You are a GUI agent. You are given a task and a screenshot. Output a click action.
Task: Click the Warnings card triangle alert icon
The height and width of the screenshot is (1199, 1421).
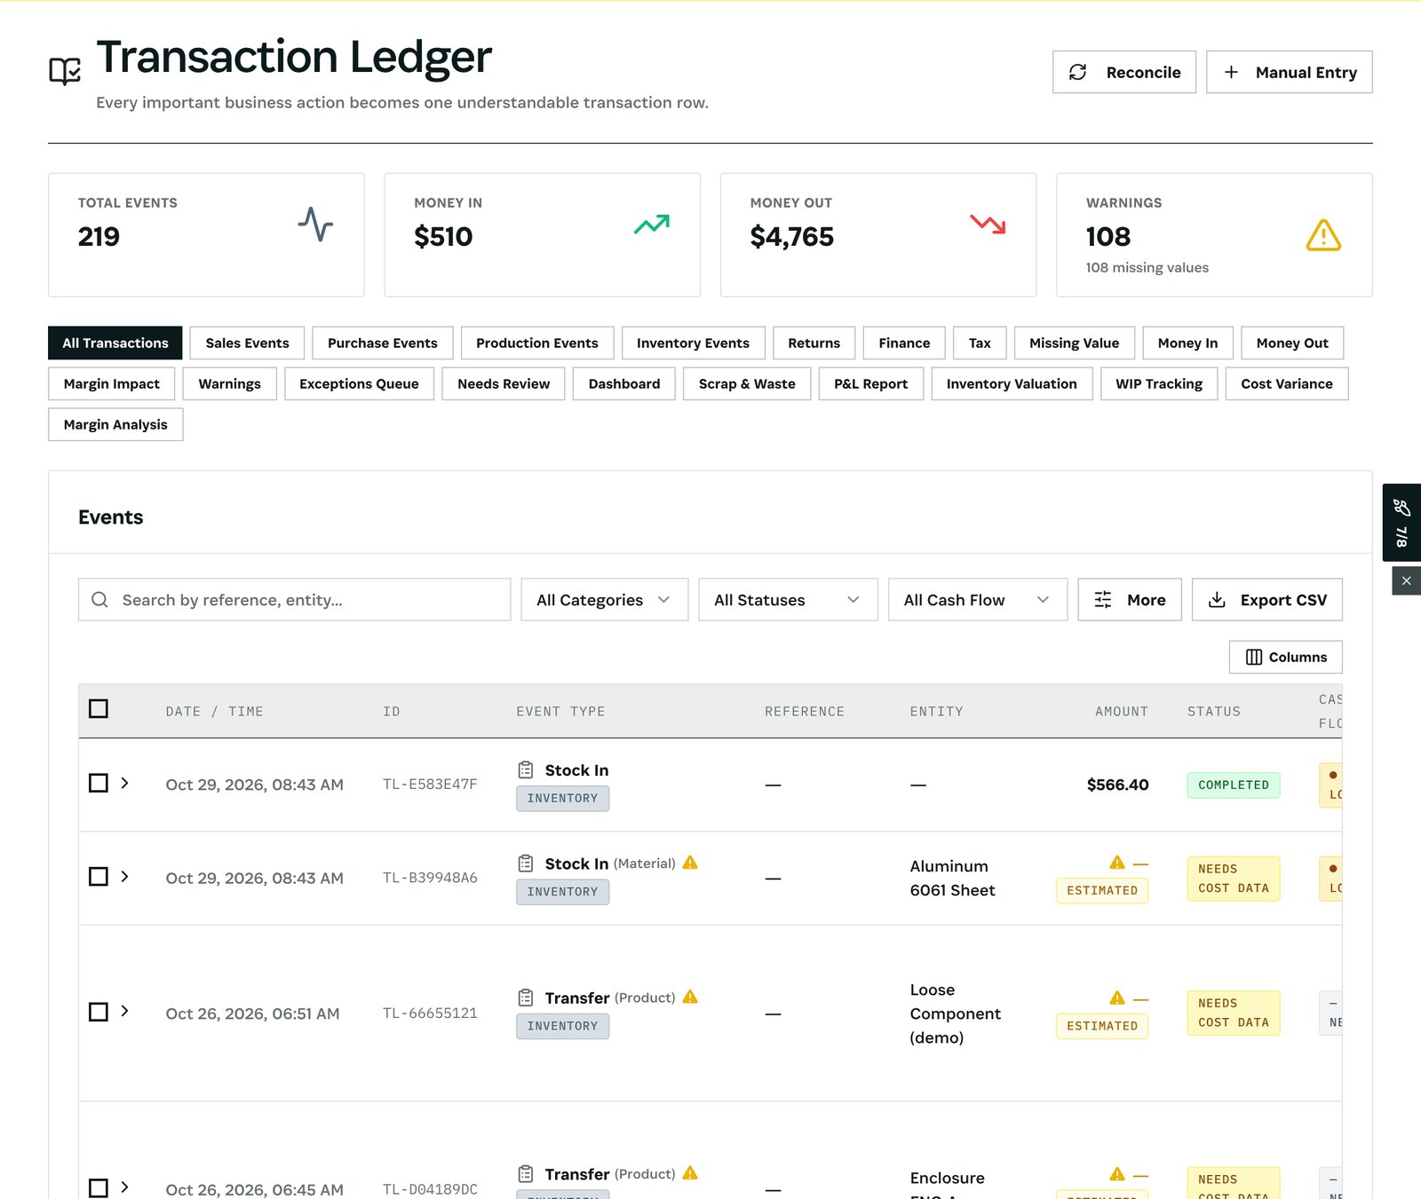pos(1323,235)
